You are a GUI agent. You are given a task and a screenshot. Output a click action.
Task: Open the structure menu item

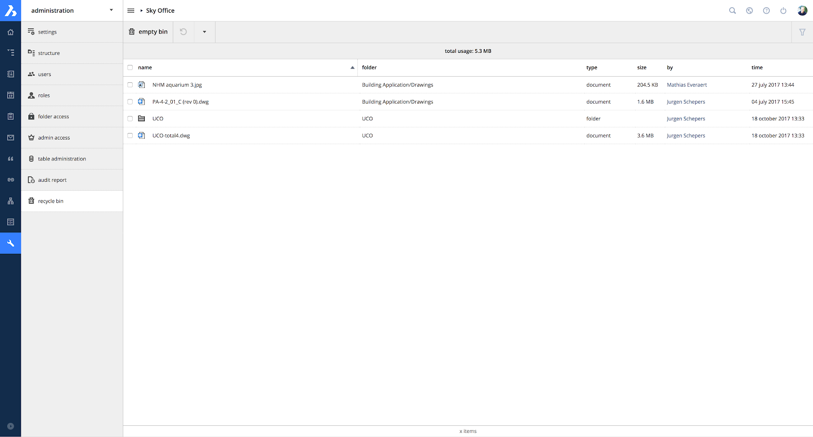pyautogui.click(x=72, y=53)
